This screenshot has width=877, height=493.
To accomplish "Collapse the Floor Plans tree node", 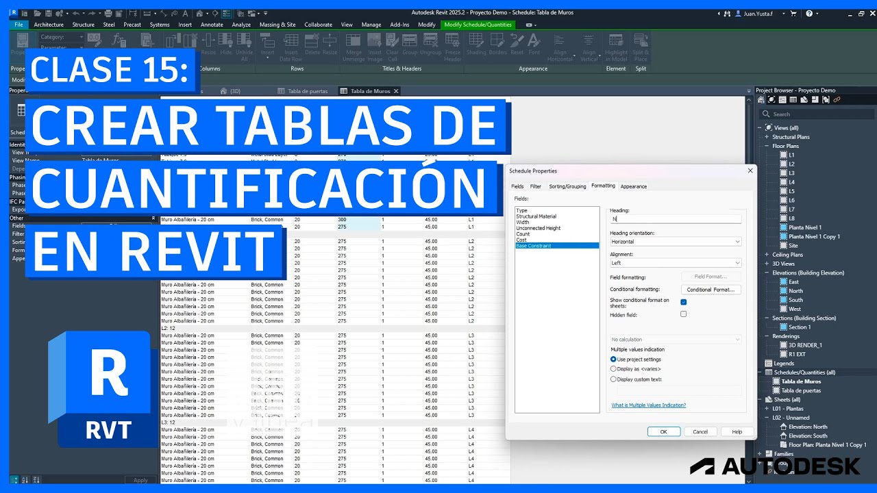I will (x=767, y=146).
